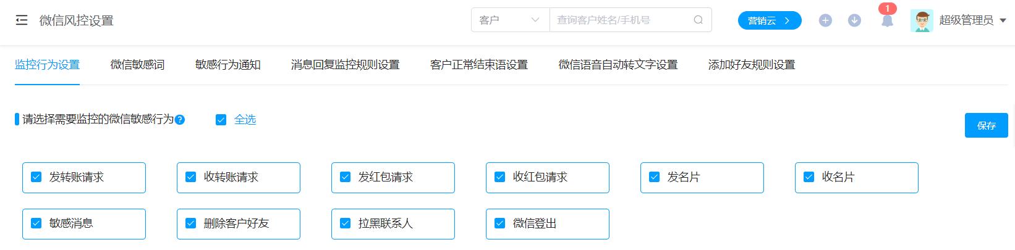Uncheck the 发转账请求 checkbox
Viewport: 1015px width, 250px height.
click(x=36, y=177)
